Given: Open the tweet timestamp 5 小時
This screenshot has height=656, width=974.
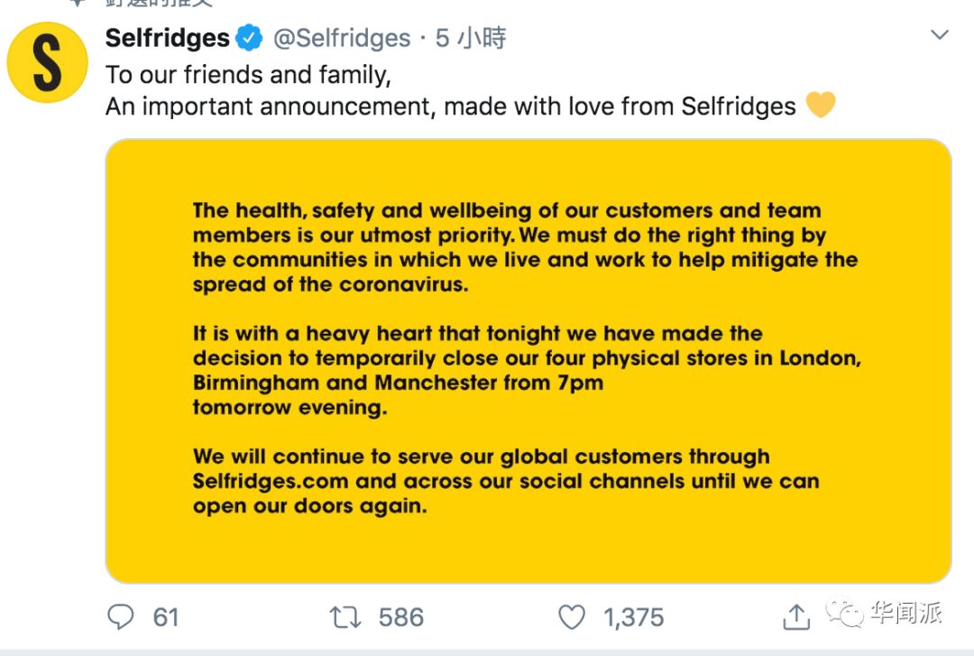Looking at the screenshot, I should click(x=471, y=39).
